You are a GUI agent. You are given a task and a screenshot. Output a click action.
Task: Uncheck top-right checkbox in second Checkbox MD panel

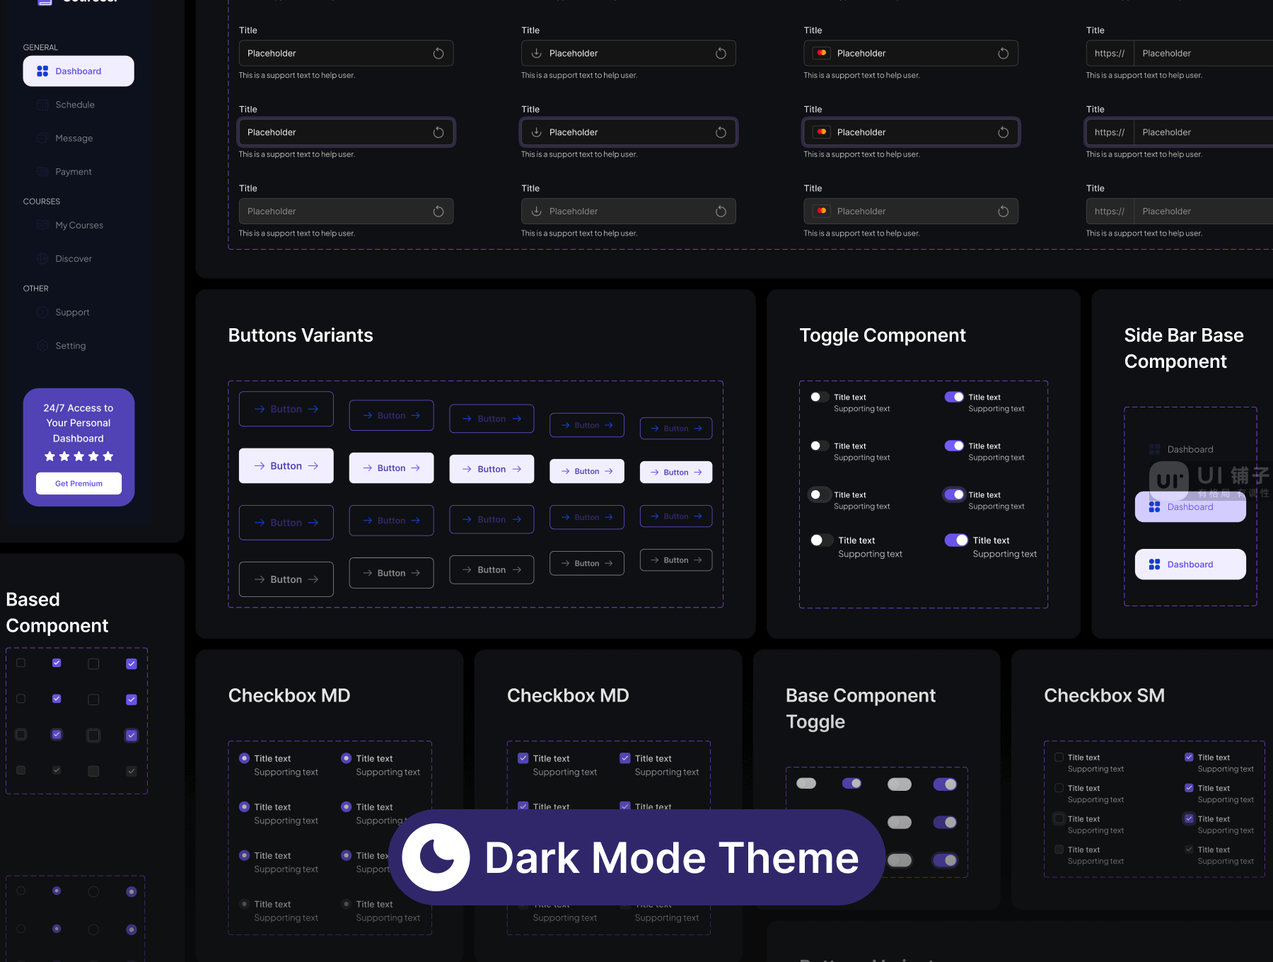[625, 758]
